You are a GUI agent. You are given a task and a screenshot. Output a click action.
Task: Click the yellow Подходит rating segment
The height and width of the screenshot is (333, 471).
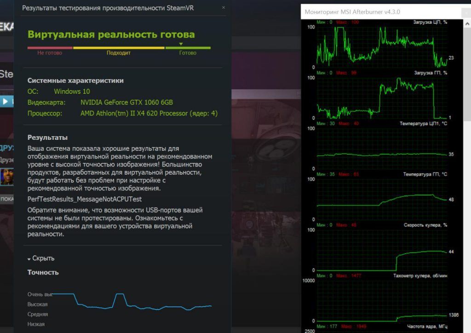(x=119, y=48)
